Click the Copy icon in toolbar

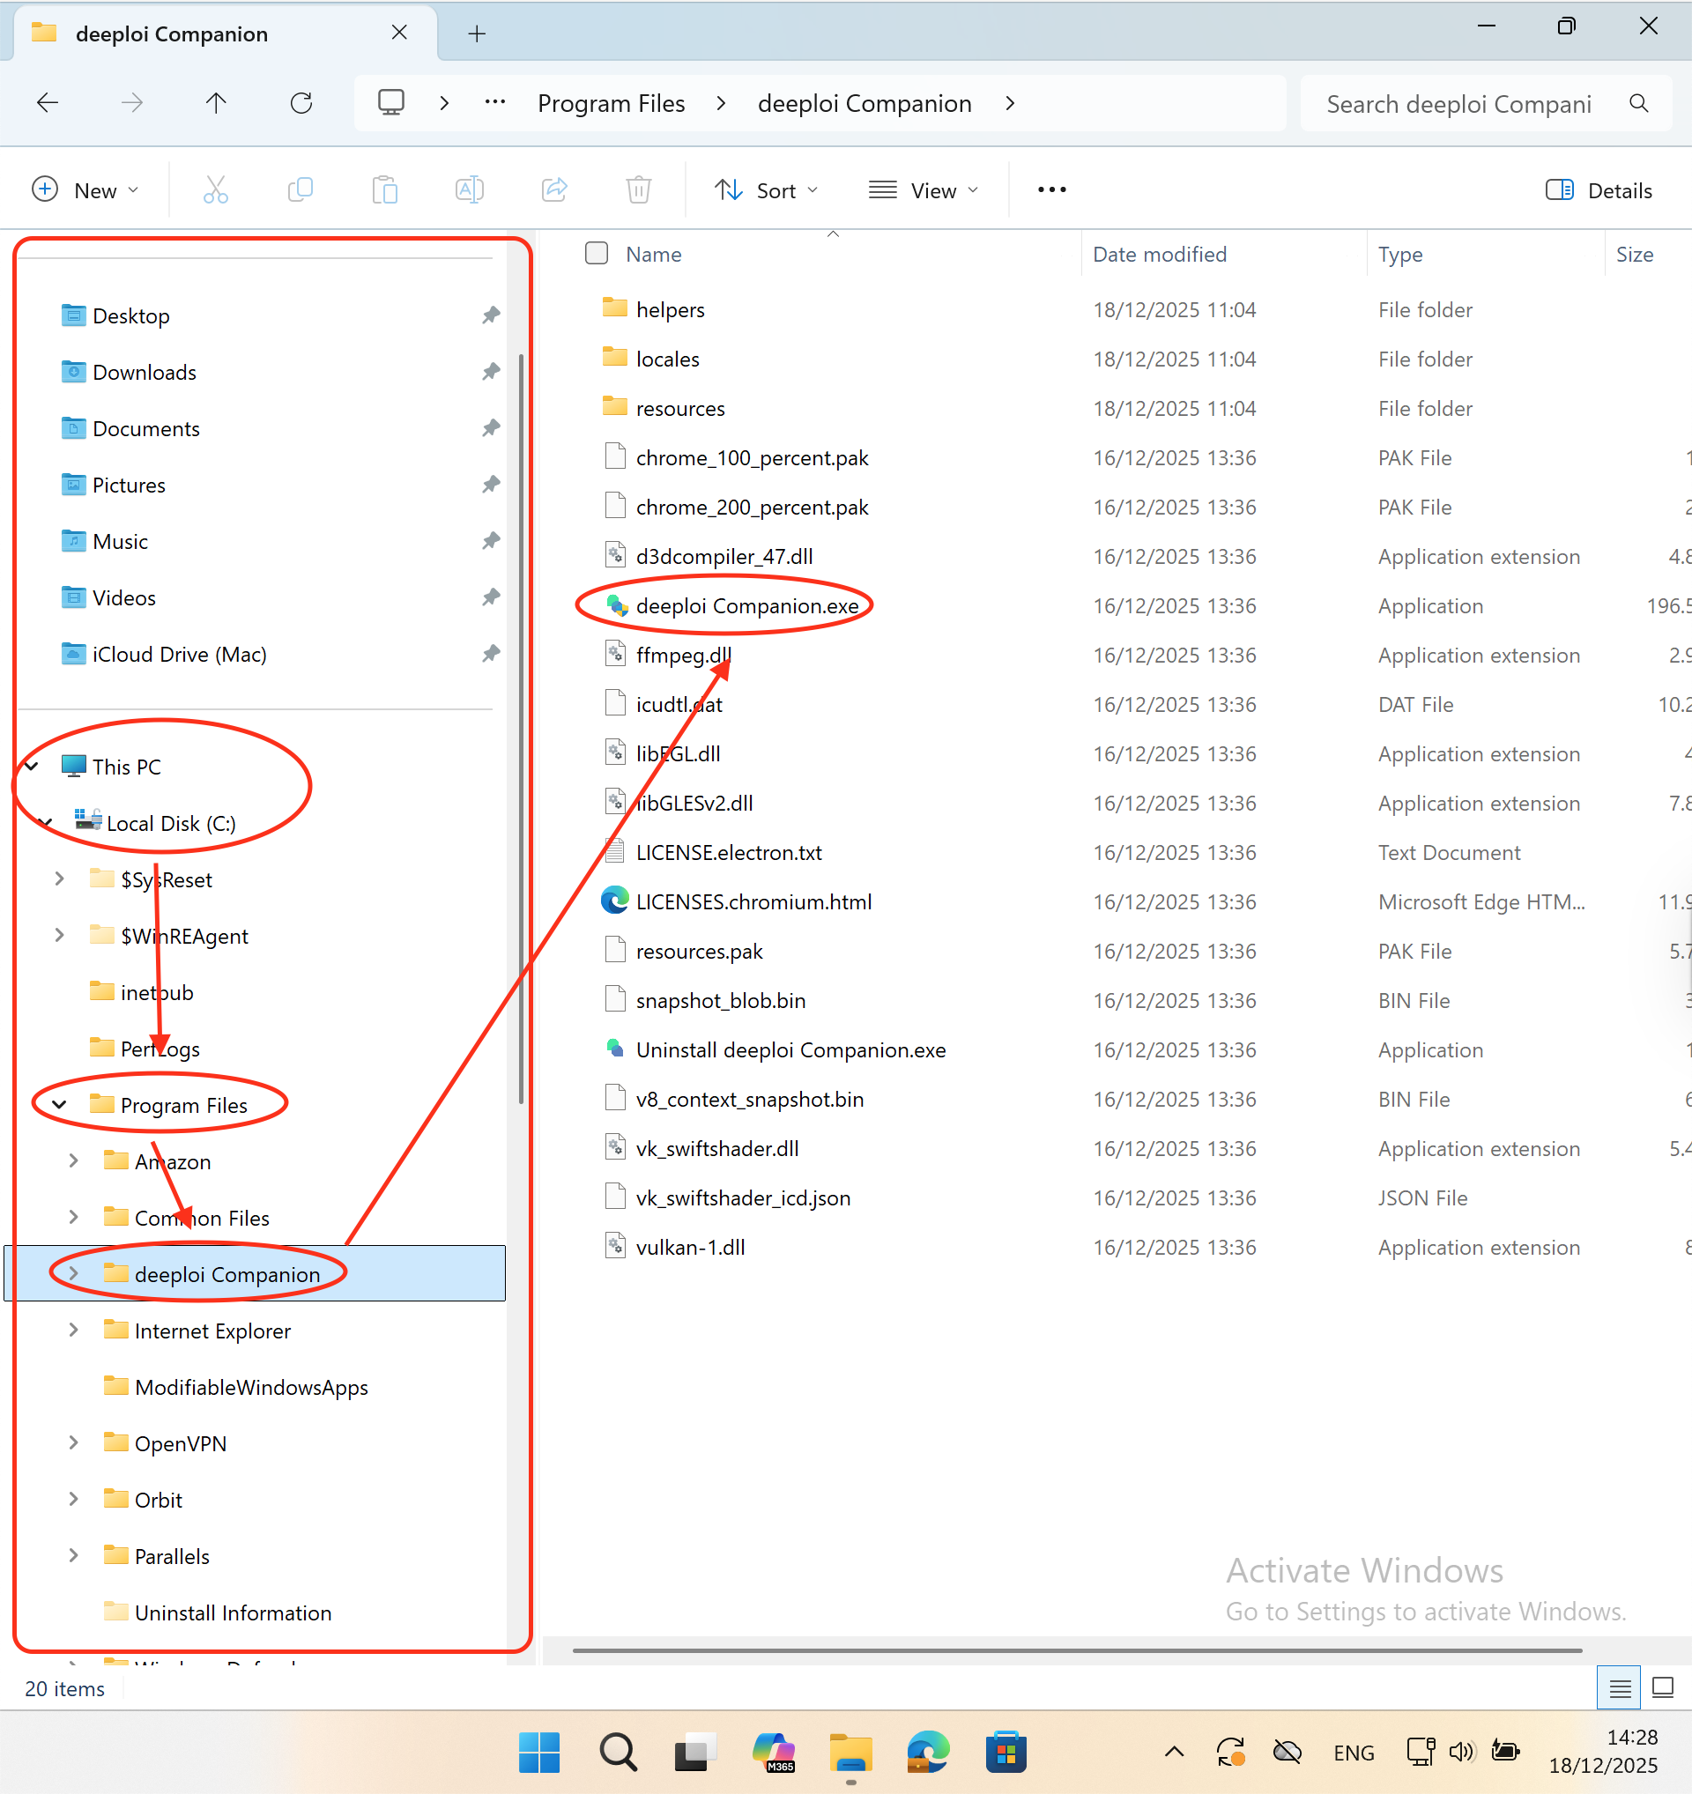300,190
